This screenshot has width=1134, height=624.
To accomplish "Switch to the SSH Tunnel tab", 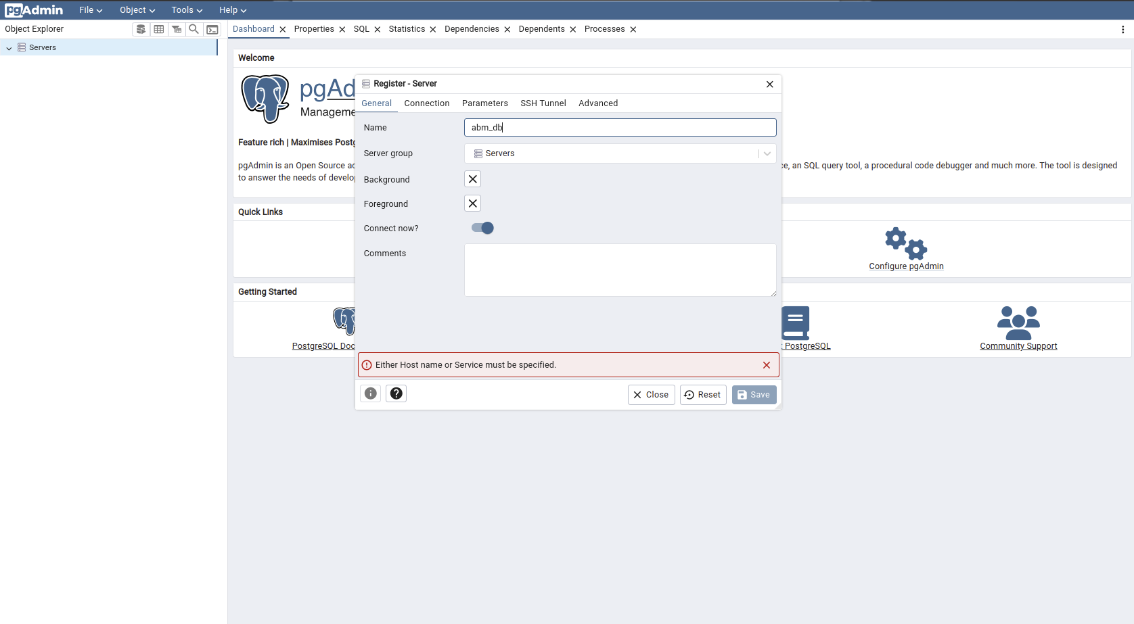I will pos(543,103).
